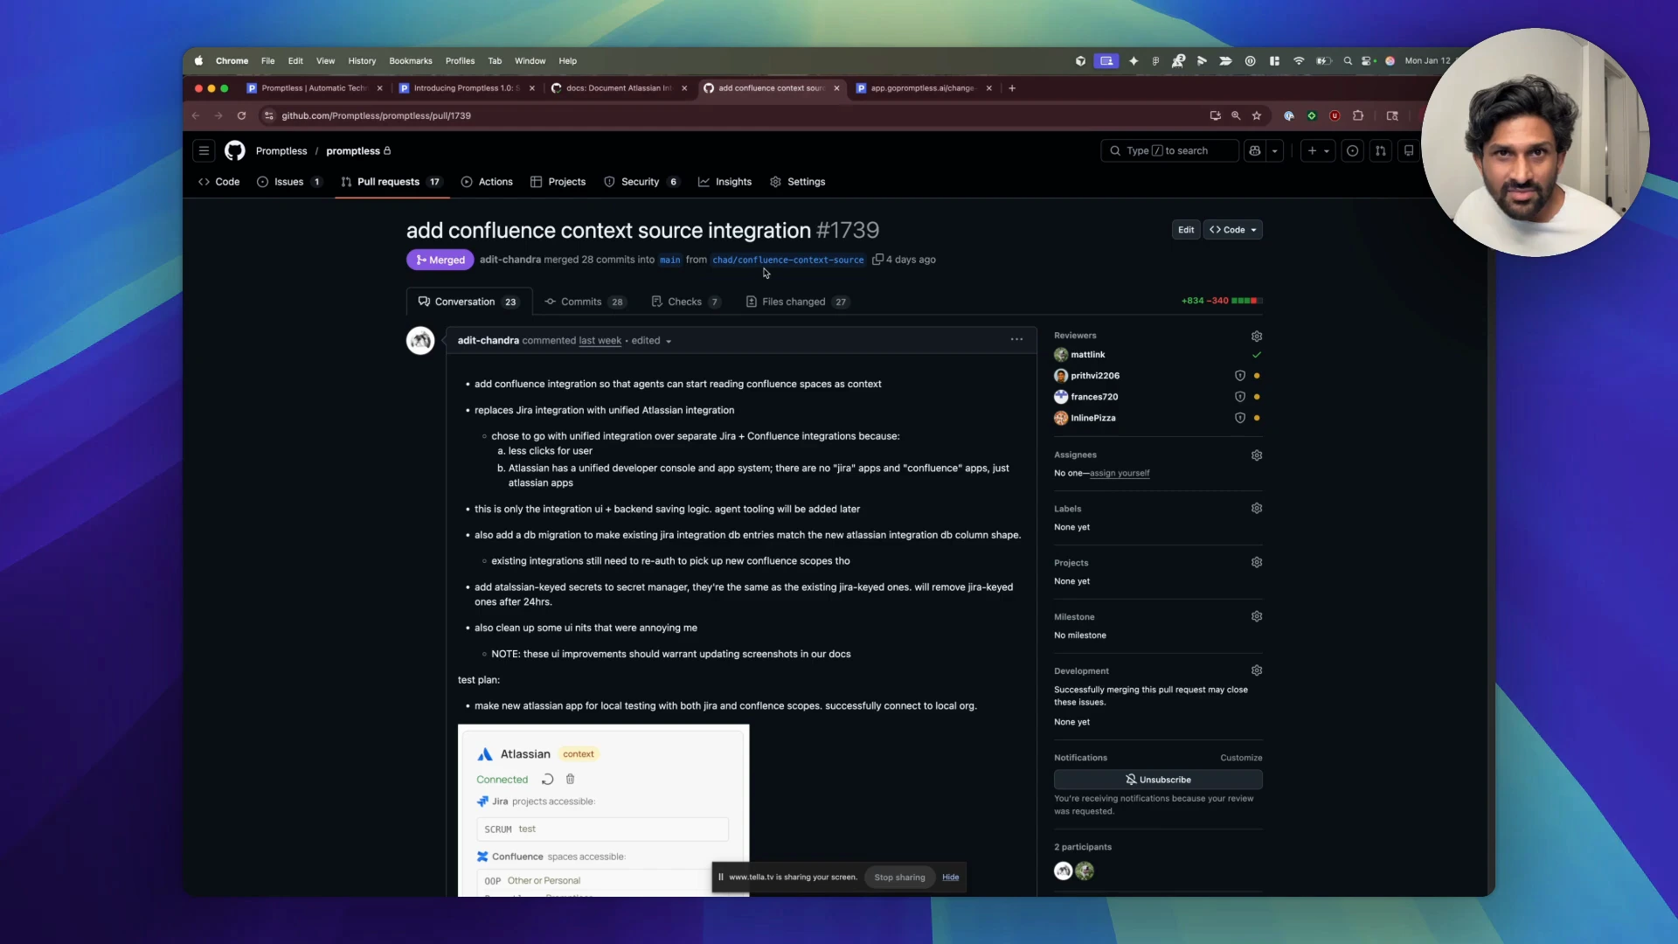The height and width of the screenshot is (944, 1678).
Task: Expand the Code dropdown button
Action: tap(1233, 230)
